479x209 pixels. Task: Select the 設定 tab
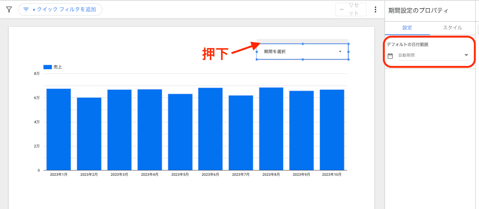[407, 28]
